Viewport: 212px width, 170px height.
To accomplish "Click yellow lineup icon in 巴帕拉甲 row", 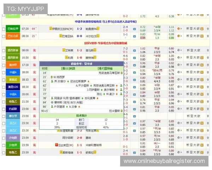I will point(202,29).
